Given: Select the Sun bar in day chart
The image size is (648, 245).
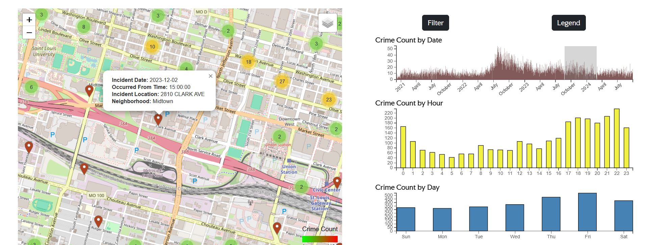Looking at the screenshot, I should coord(406,219).
